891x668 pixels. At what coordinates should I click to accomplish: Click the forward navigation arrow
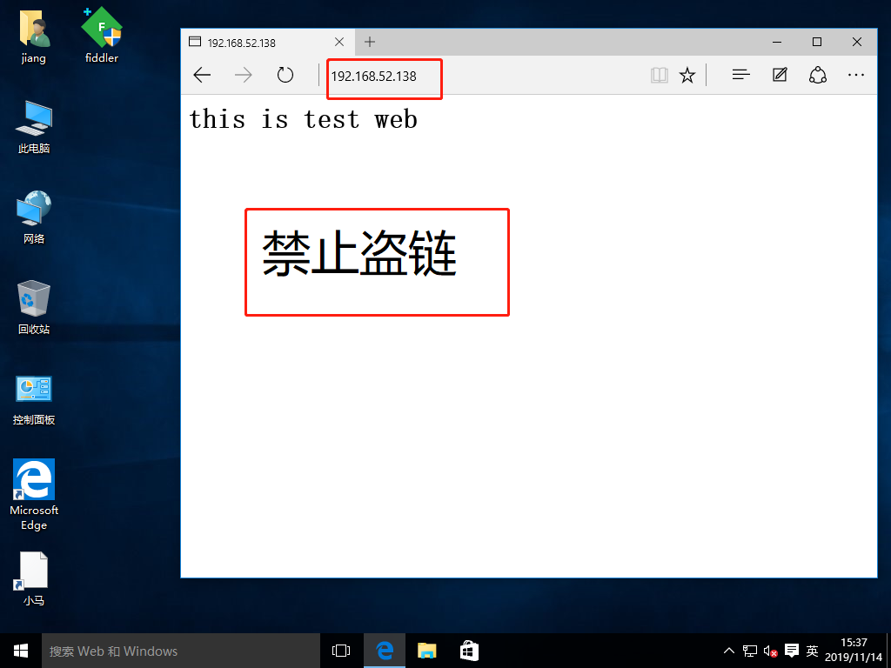point(244,75)
